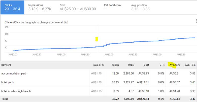Click AU$0.50 on the graph axis
The image size is (197, 102).
click(37, 55)
